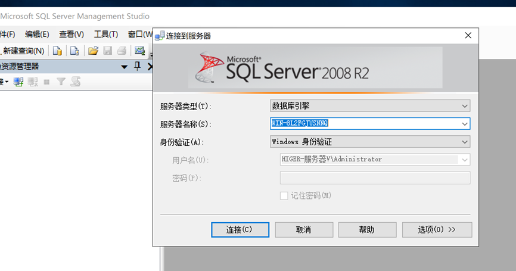The width and height of the screenshot is (516, 271).
Task: Click the New Query (新建查询) toolbar button
Action: coord(23,51)
